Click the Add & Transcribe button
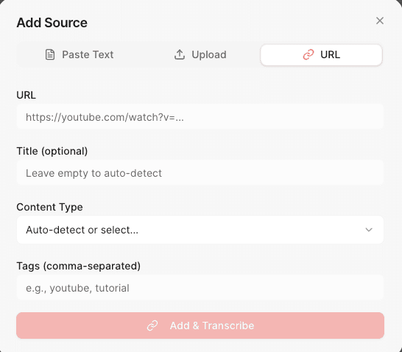The height and width of the screenshot is (352, 402). (x=200, y=325)
